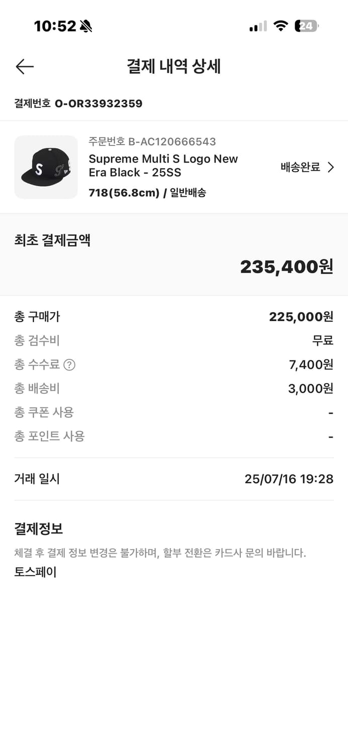Tap the Wi-Fi status icon
348x755 pixels.
[x=280, y=26]
